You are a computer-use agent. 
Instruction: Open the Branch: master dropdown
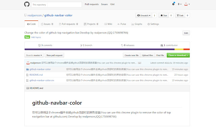click(x=34, y=55)
